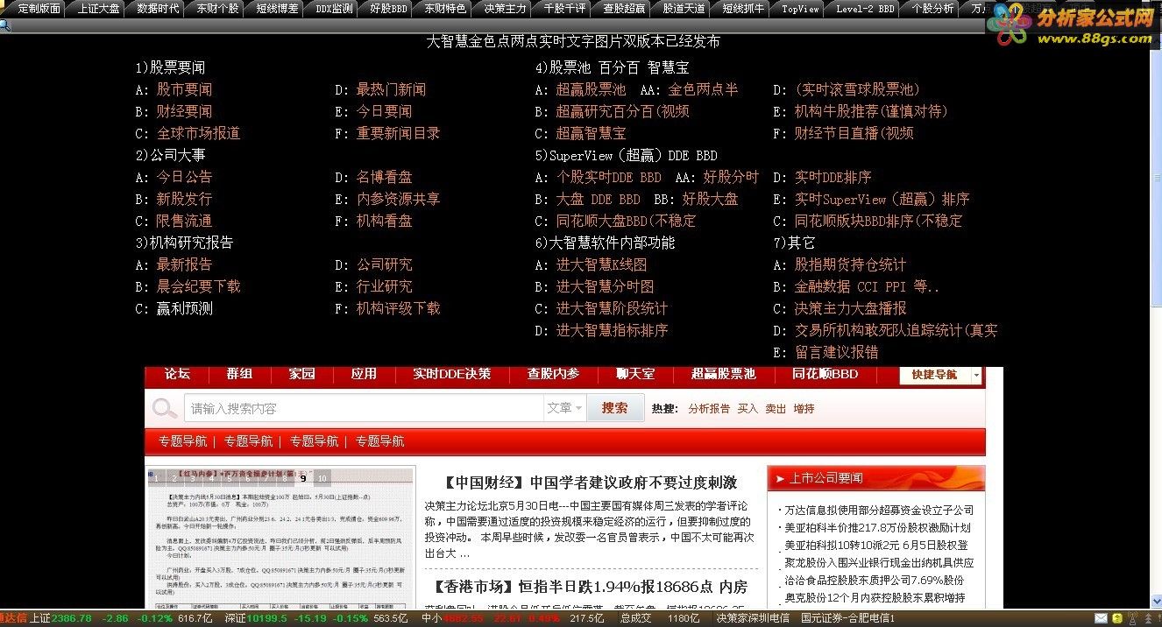Open 查股内参 in the navigation bar
This screenshot has height=627, width=1162.
(x=553, y=374)
